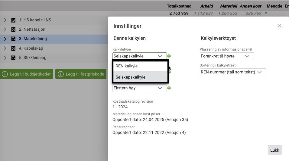Click the Annen kost value 386 769
Viewport: 289px width, 161px height.
(x=253, y=14)
